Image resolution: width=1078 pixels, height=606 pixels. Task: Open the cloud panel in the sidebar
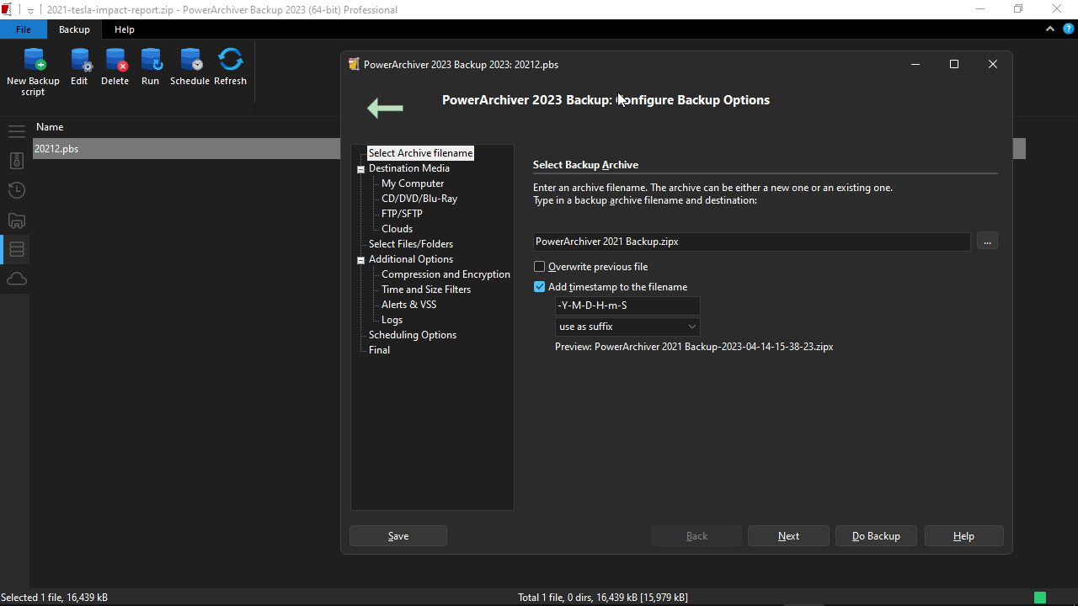[16, 279]
